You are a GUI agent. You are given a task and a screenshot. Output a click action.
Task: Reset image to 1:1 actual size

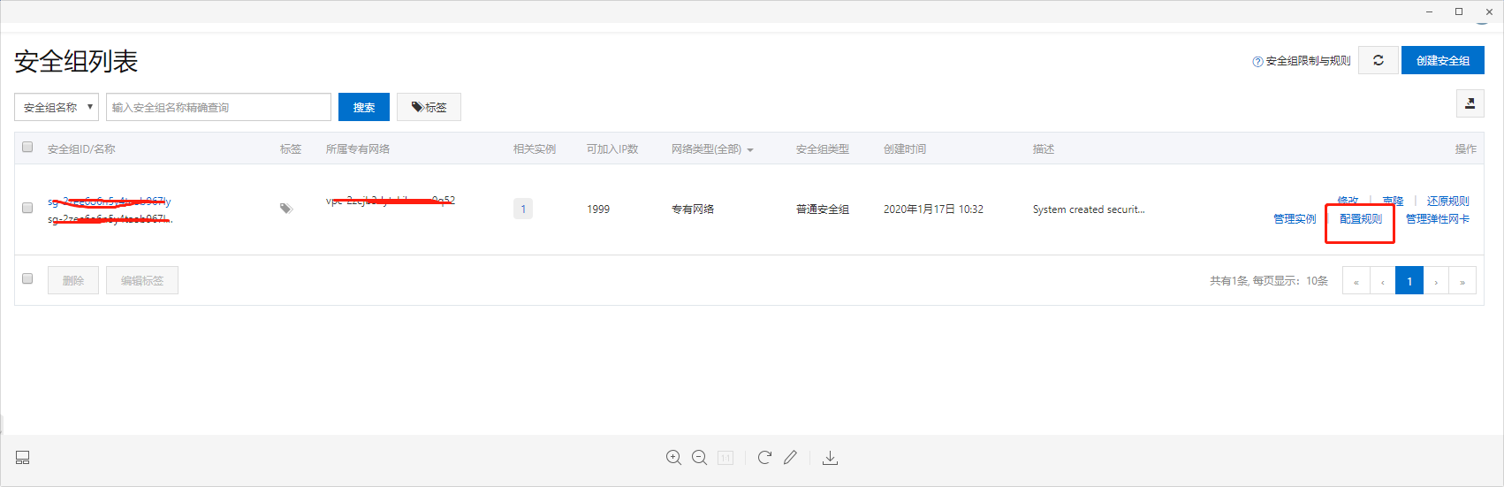[x=725, y=457]
